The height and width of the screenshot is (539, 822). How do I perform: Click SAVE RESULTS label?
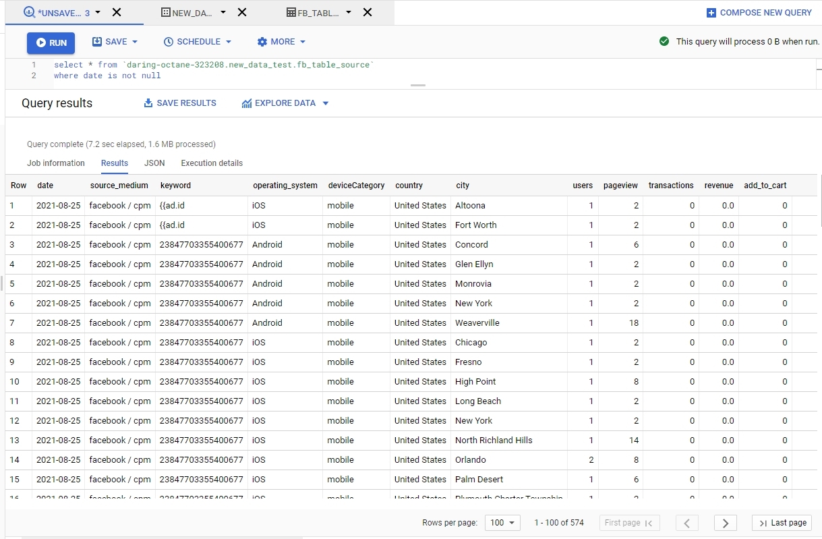[x=186, y=103]
